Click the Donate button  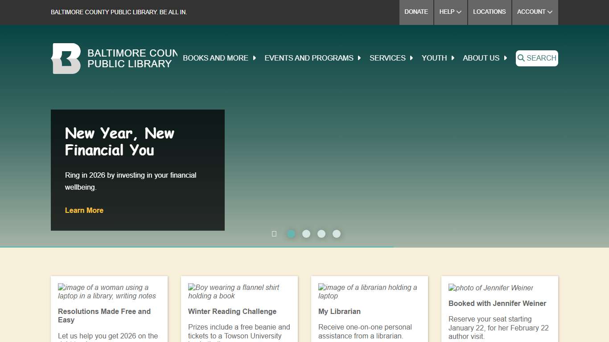click(x=416, y=12)
